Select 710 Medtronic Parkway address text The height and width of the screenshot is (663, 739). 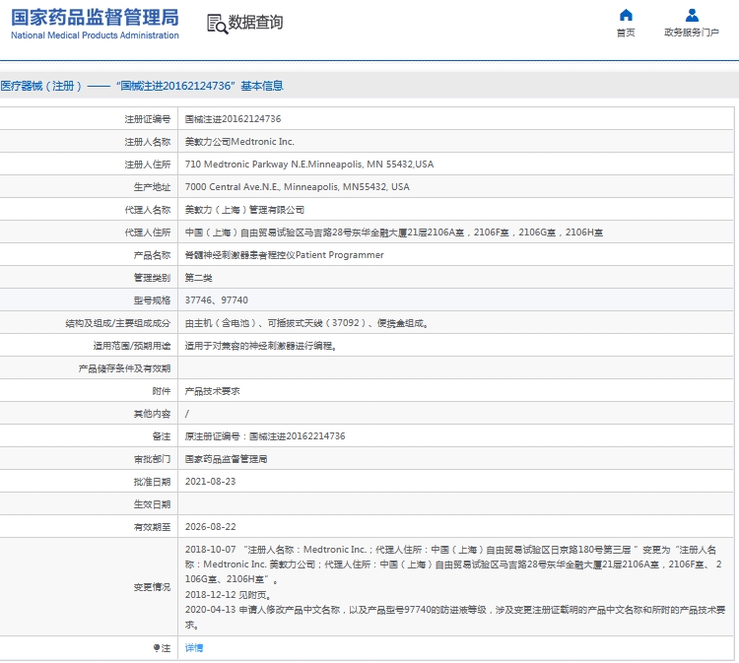309,164
